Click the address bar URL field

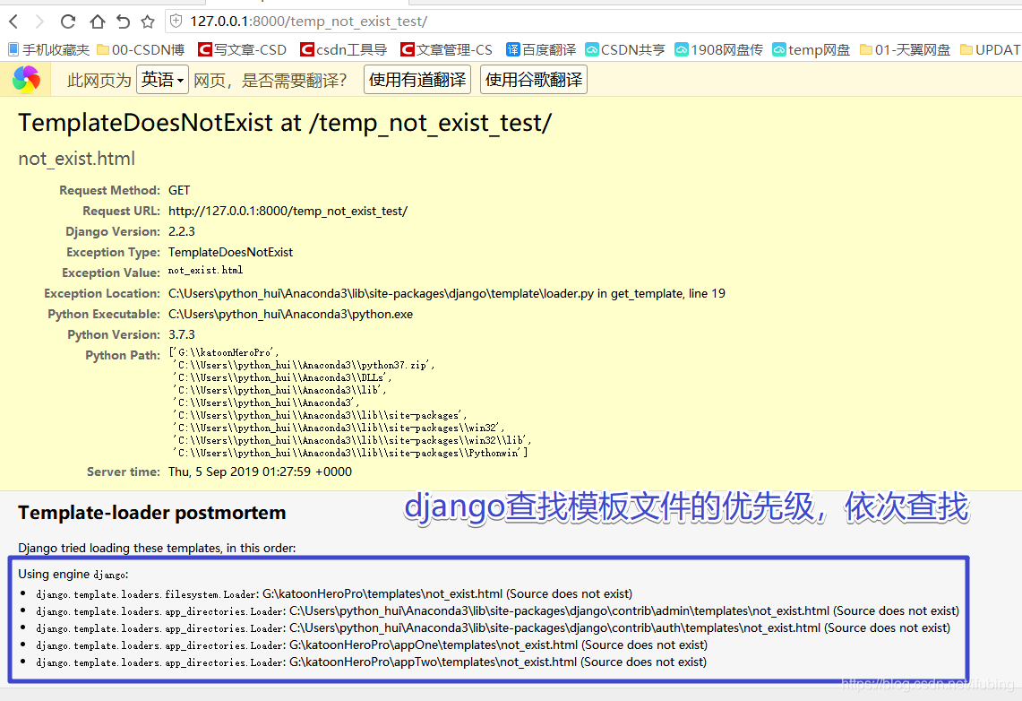[593, 22]
